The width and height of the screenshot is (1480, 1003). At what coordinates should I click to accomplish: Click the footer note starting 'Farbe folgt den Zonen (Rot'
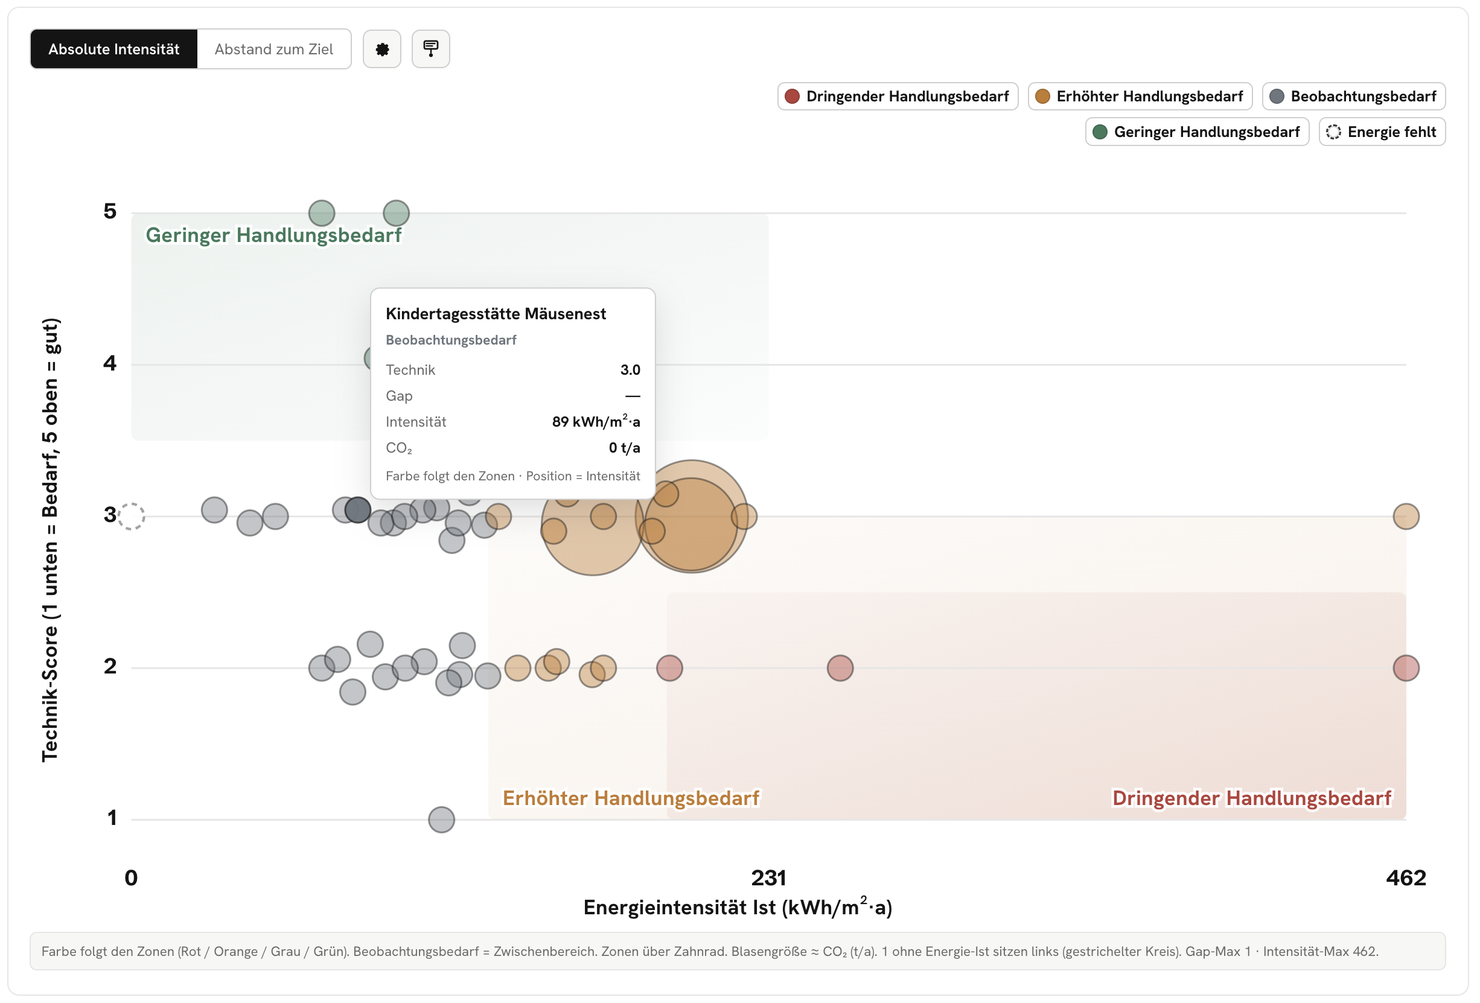coord(738,952)
